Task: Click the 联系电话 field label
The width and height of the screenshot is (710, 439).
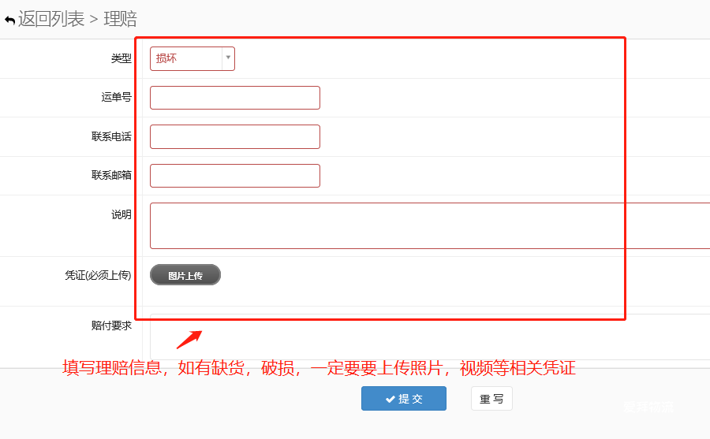Action: coord(111,136)
